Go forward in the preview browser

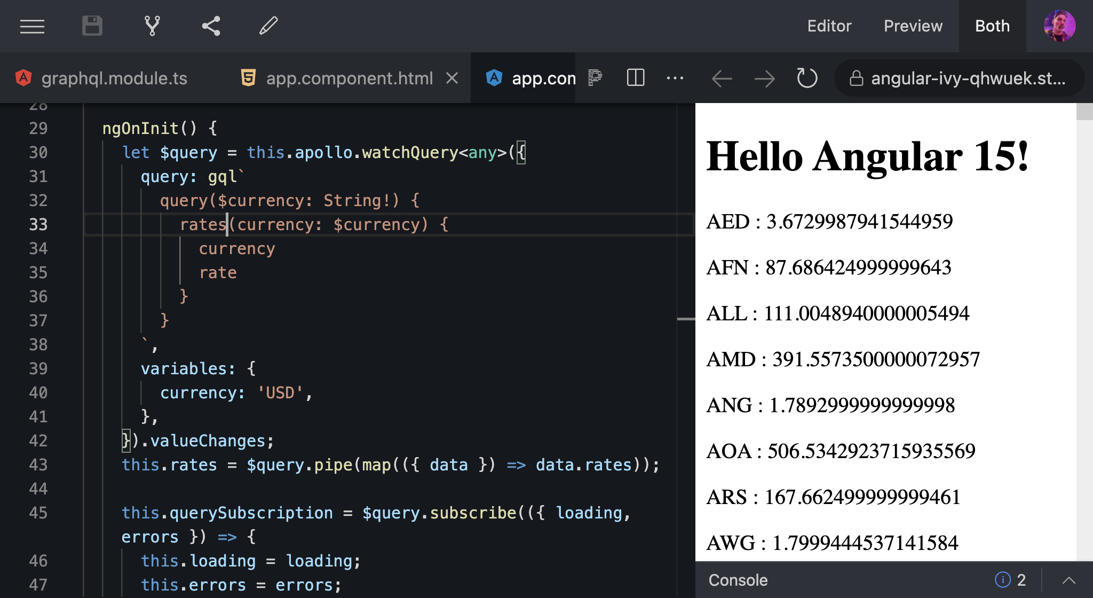coord(764,79)
